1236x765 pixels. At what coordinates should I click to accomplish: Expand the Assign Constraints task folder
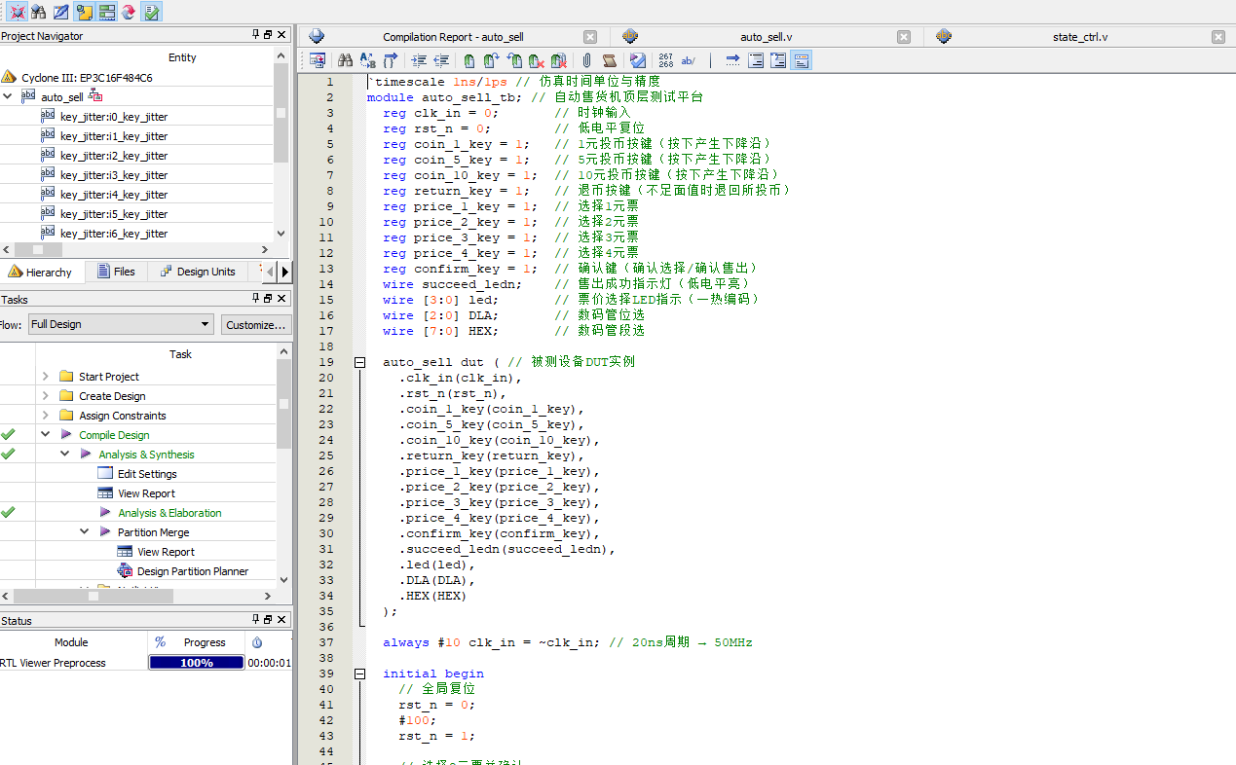click(45, 416)
